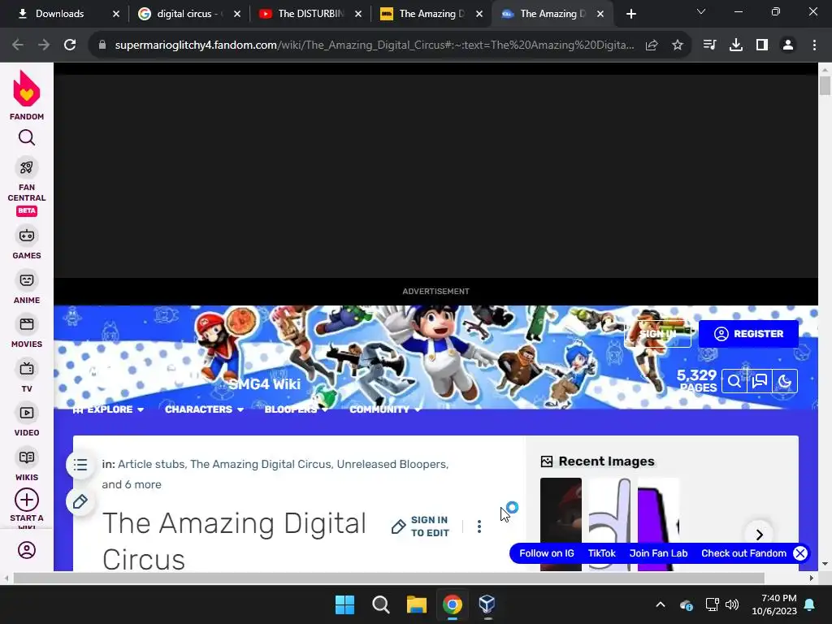Go back in Chrome

(18, 45)
